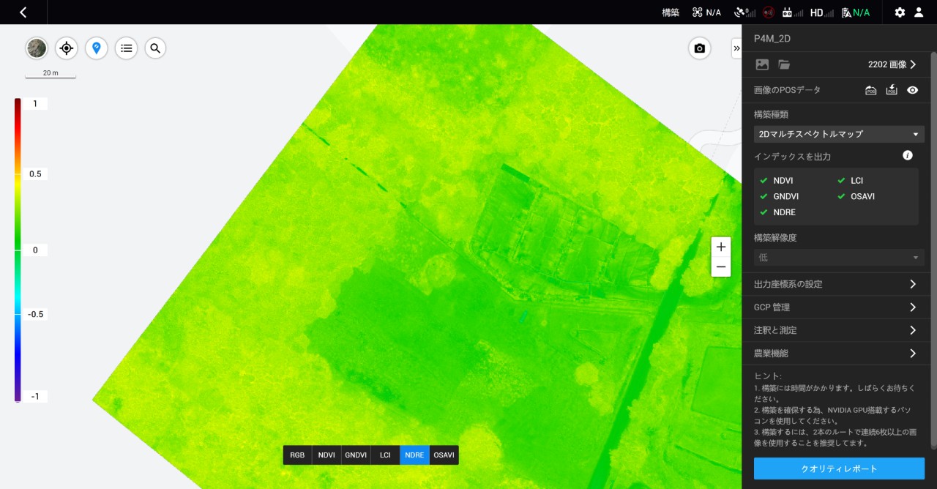
Task: Open the 2Dマルチスペクトルマップ dropdown
Action: 838,134
